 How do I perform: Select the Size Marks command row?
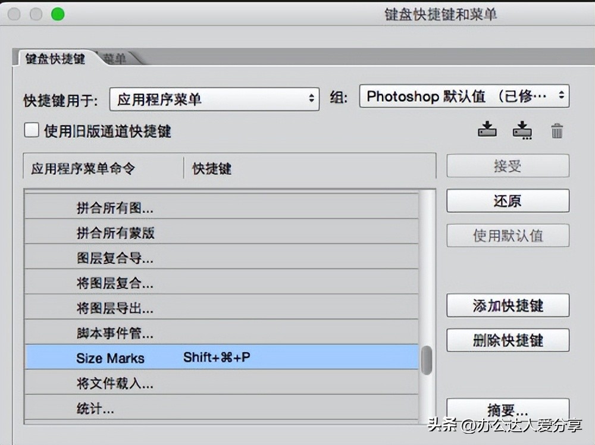(110, 358)
